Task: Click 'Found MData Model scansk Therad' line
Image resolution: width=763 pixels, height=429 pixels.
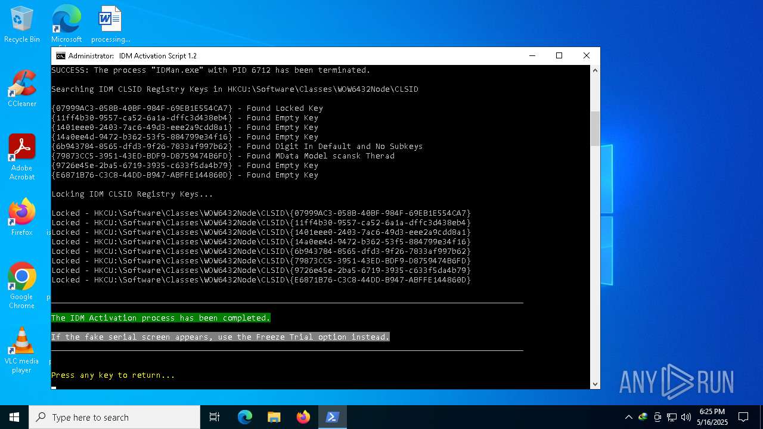Action: 223,156
